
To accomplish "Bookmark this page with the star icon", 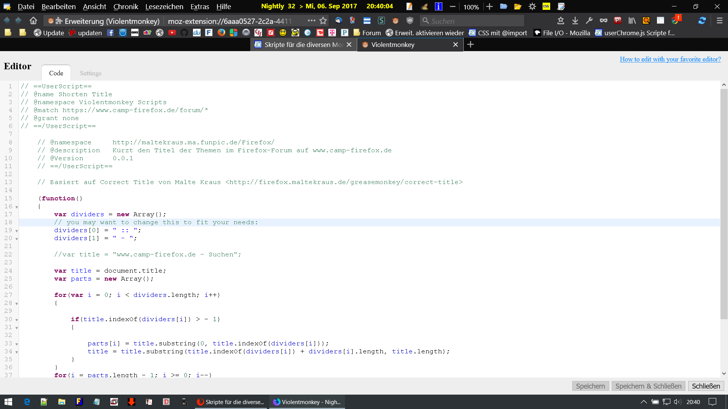I will [x=323, y=21].
